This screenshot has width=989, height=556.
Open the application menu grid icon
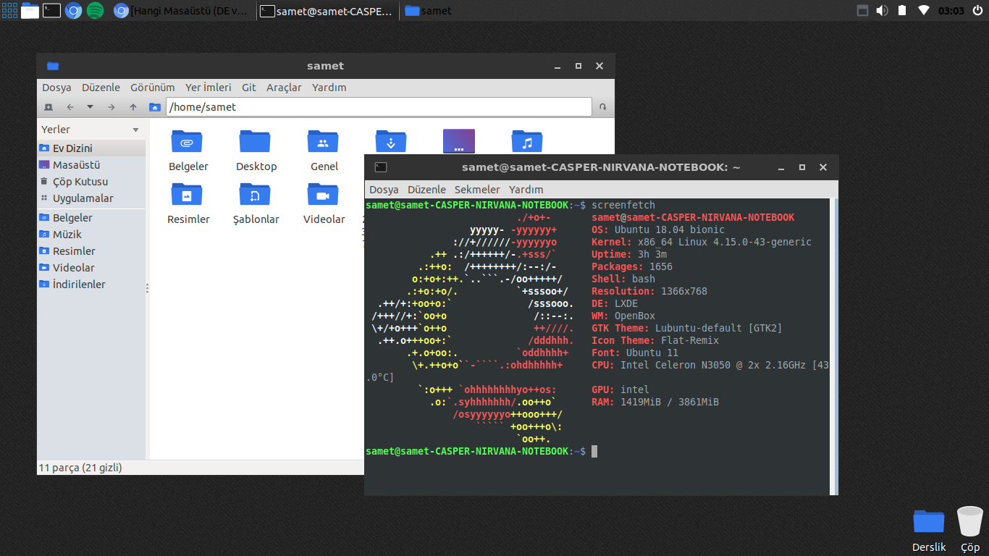point(9,10)
